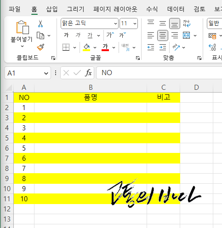Open the Paste options arrow under 붙여넣기
The image size is (222, 228).
pyautogui.click(x=22, y=46)
